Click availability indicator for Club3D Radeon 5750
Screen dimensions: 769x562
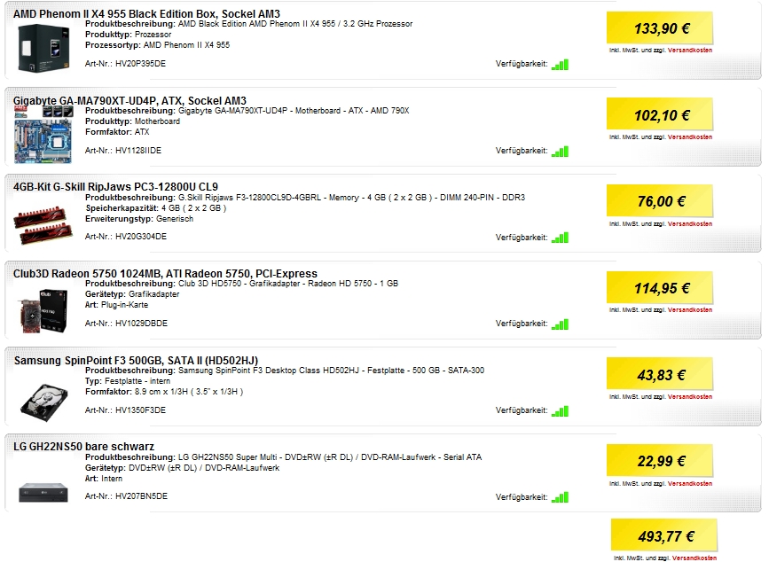(x=560, y=324)
